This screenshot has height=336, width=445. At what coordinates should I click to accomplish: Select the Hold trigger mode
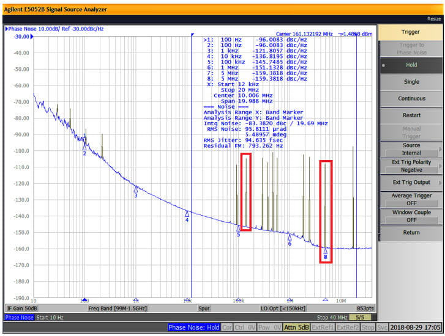pos(411,65)
